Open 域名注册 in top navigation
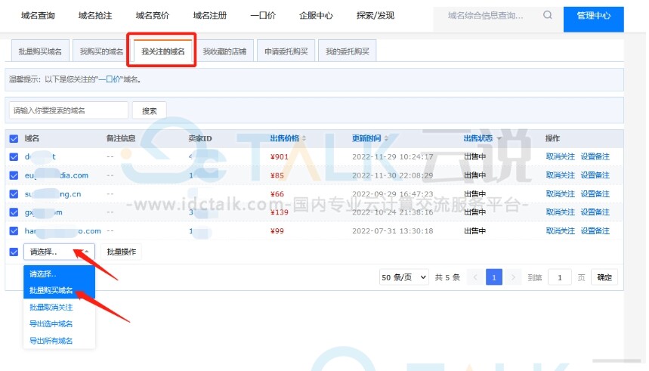The image size is (649, 371). click(x=210, y=16)
